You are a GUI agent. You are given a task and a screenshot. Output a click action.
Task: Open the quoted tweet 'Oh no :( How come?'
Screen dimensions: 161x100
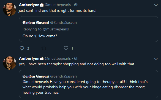[89, 29]
